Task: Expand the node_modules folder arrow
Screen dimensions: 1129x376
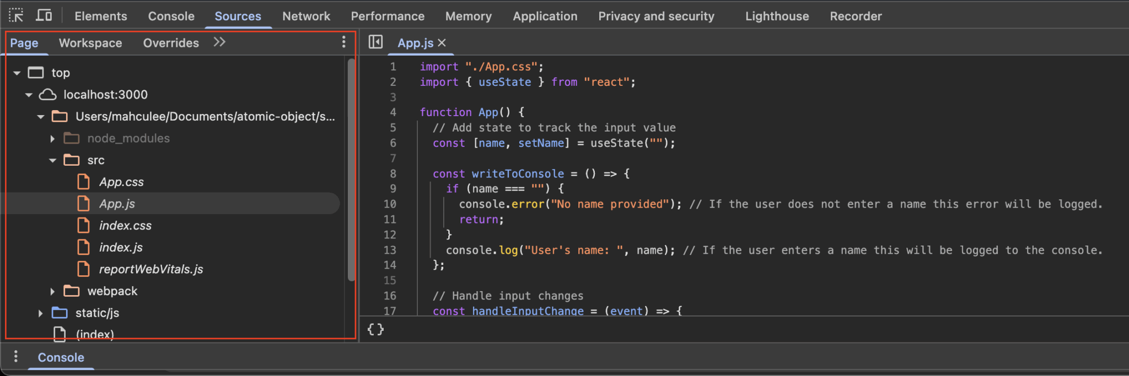Action: tap(52, 139)
